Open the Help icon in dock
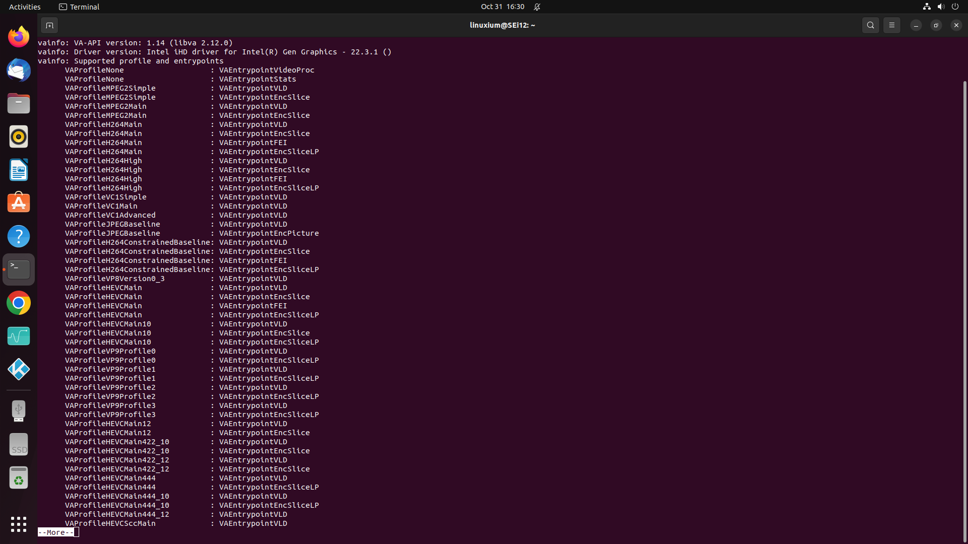The width and height of the screenshot is (968, 544). 19,236
